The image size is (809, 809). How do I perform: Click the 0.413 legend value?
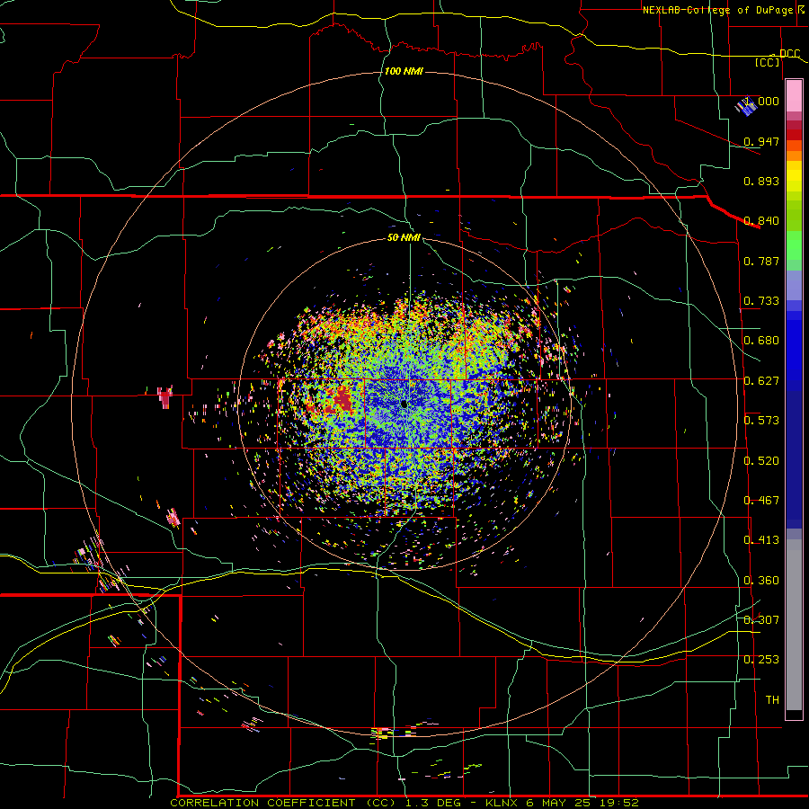(761, 540)
